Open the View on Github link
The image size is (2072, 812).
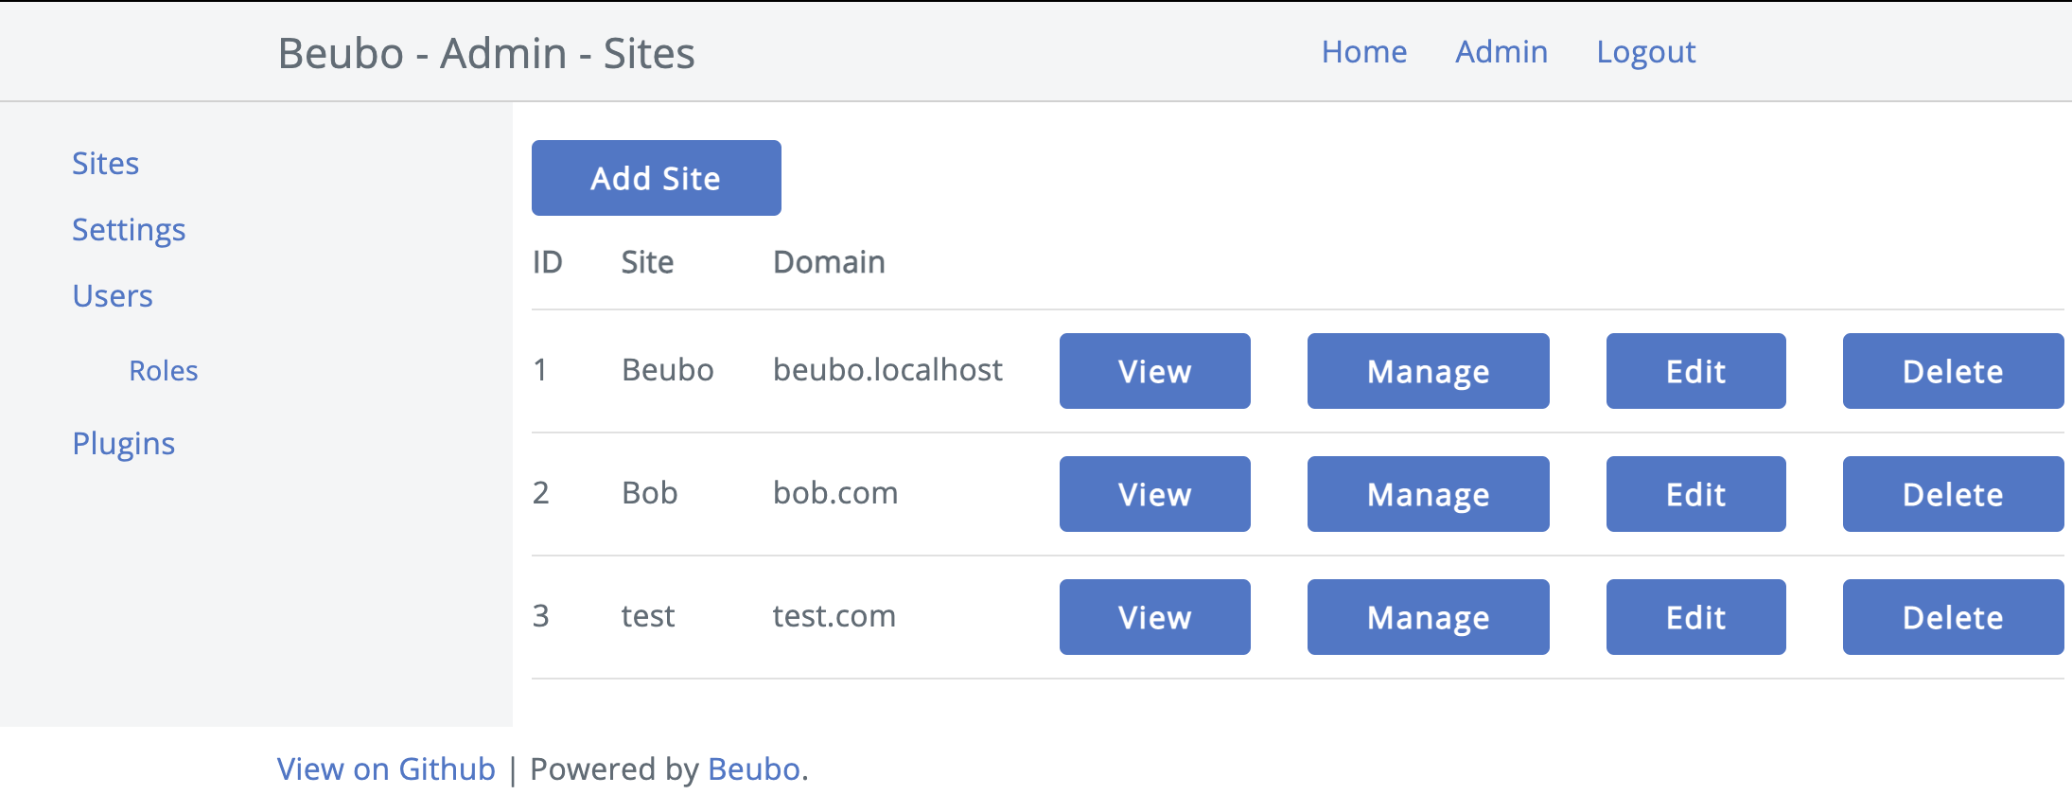pyautogui.click(x=386, y=769)
